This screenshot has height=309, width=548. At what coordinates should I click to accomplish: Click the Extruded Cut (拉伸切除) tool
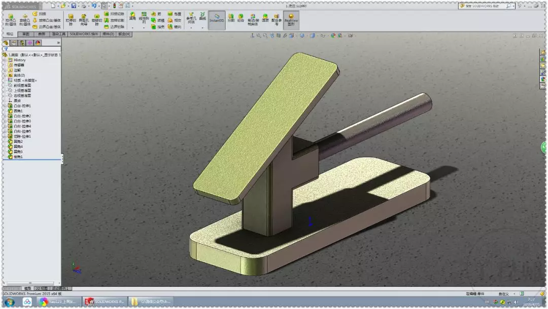point(71,20)
